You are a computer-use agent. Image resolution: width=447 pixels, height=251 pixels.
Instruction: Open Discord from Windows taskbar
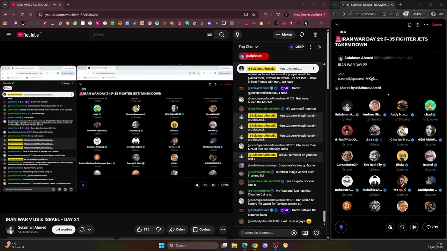coord(265,245)
